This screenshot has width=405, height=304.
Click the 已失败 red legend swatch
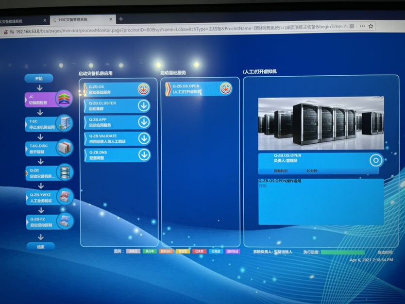coord(200,251)
